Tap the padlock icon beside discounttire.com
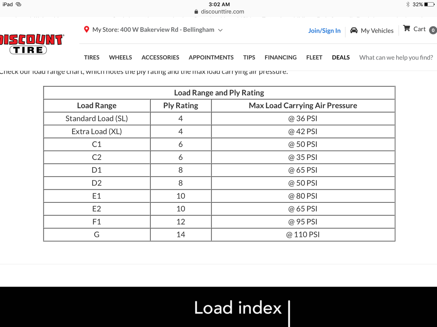437x327 pixels. [x=197, y=12]
